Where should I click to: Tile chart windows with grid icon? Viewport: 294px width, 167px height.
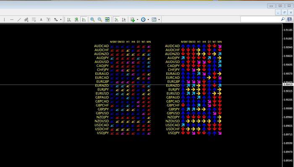107,19
